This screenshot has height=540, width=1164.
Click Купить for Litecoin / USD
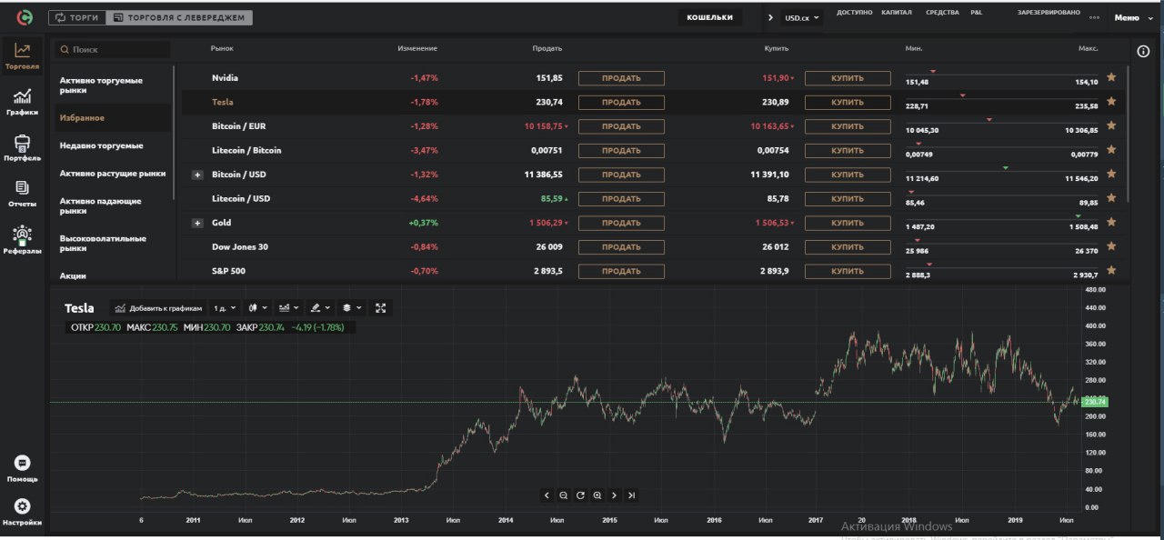point(848,198)
